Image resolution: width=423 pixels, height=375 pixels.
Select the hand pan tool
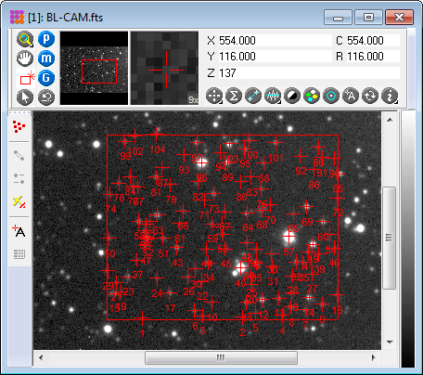[25, 58]
